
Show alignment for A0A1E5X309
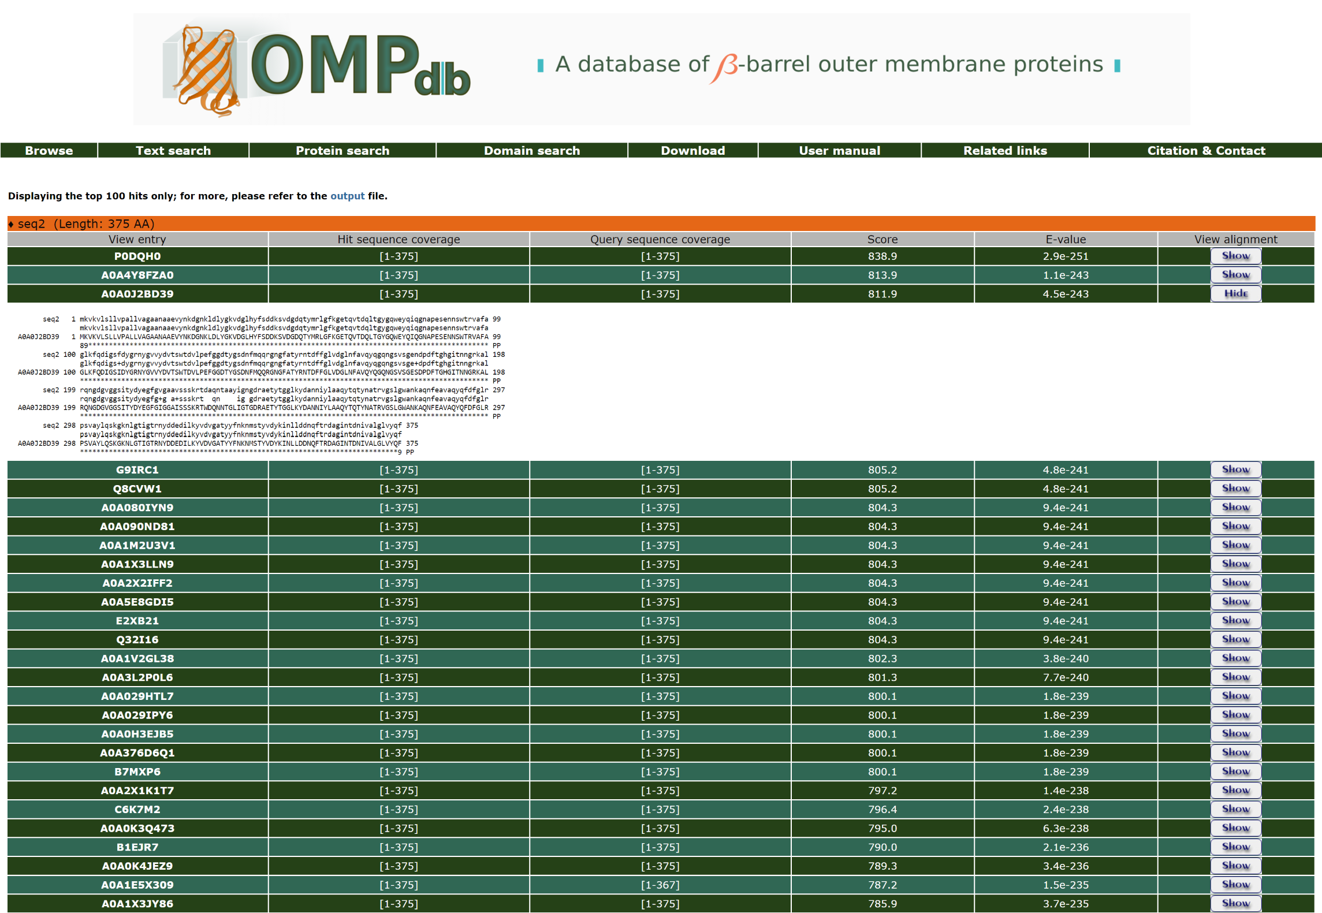coord(1236,885)
